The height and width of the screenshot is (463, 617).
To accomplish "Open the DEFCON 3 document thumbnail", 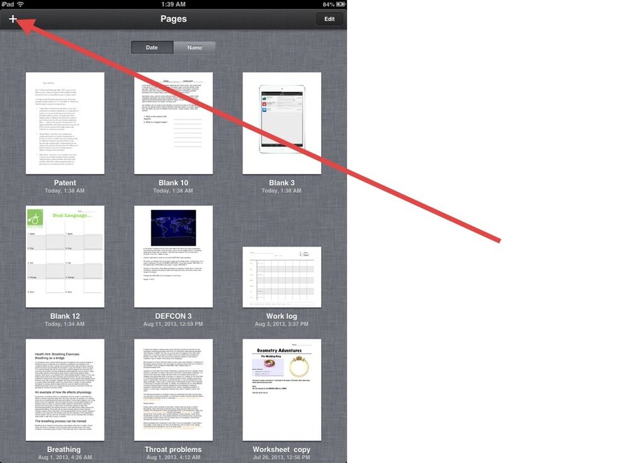I will [173, 256].
